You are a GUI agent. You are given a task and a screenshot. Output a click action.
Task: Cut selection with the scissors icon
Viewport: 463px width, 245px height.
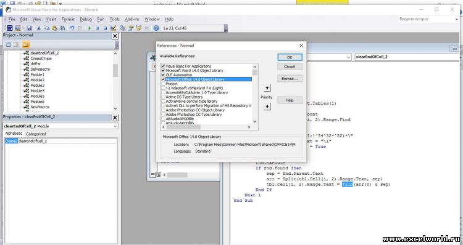click(38, 28)
